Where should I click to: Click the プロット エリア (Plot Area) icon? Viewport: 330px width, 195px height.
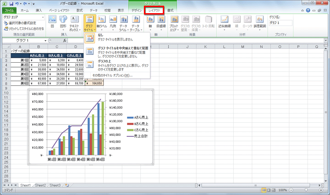point(174,23)
